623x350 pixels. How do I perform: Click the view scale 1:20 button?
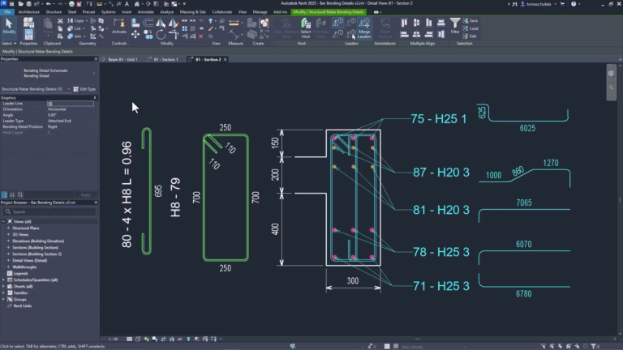click(x=114, y=339)
